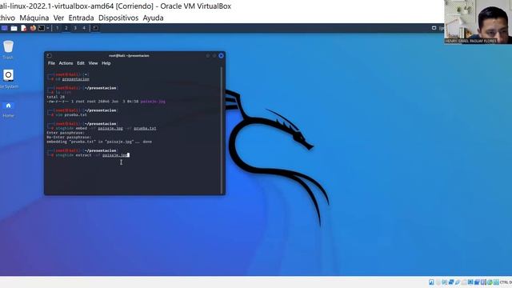Open the VirtualBox Dispositivos menu
This screenshot has width=512, height=288.
(x=118, y=18)
